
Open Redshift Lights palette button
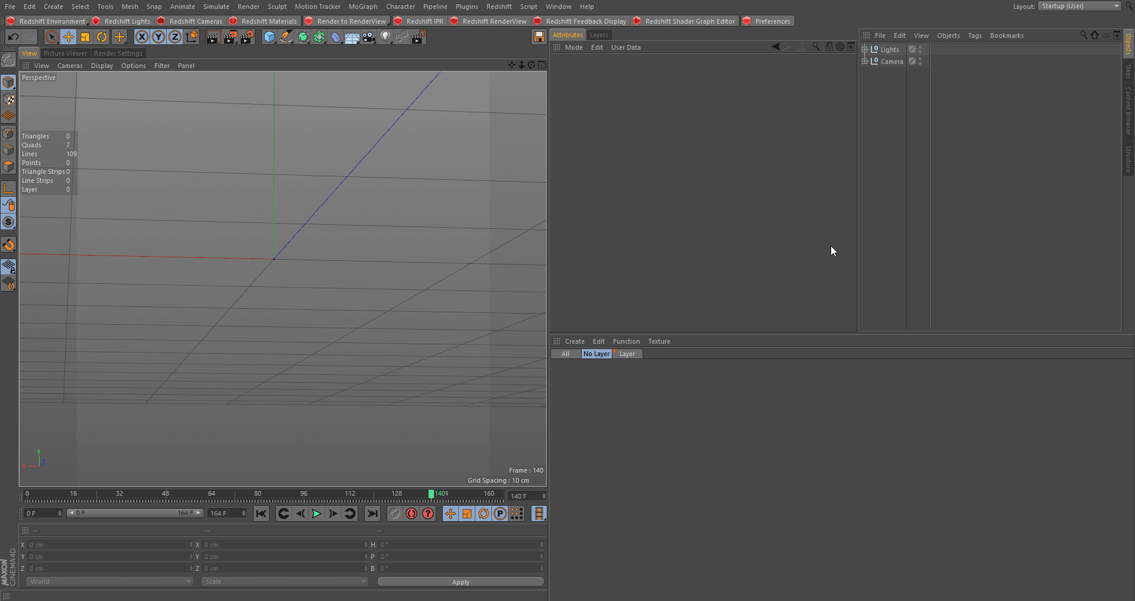pos(122,21)
